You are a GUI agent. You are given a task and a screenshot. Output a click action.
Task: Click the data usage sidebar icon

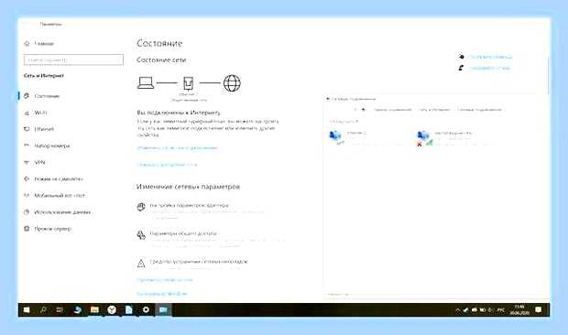tap(27, 212)
